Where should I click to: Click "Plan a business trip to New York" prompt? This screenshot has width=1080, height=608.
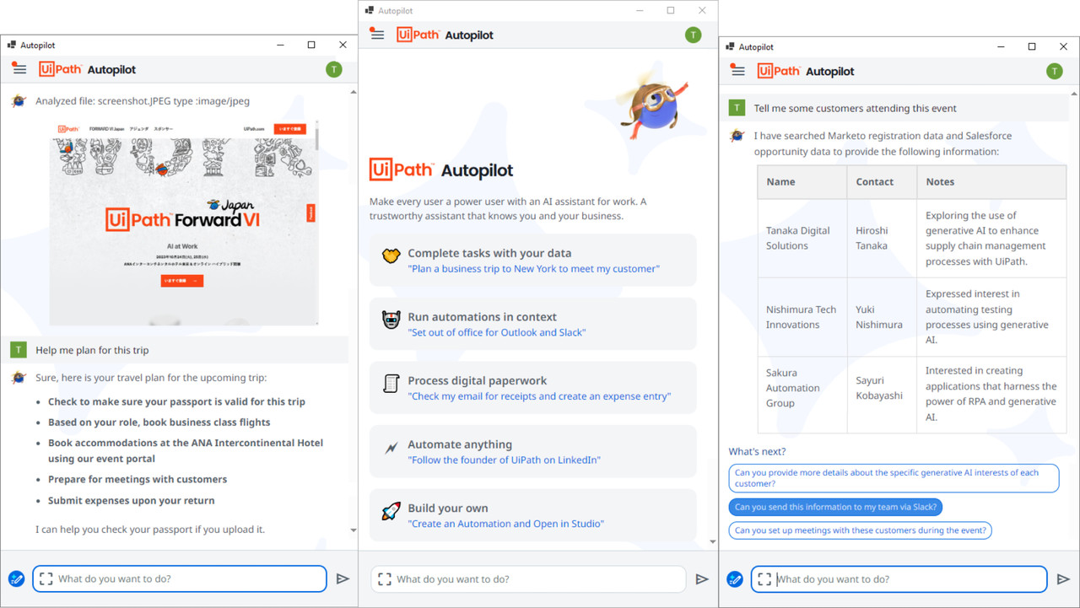click(533, 269)
